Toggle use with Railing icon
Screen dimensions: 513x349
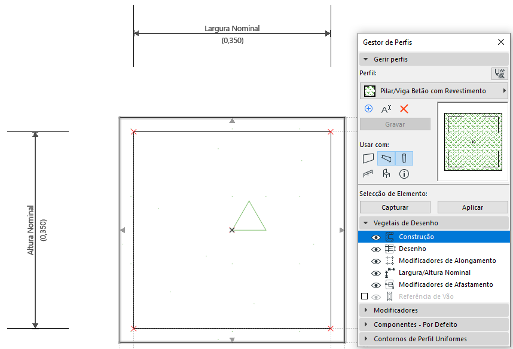point(368,174)
